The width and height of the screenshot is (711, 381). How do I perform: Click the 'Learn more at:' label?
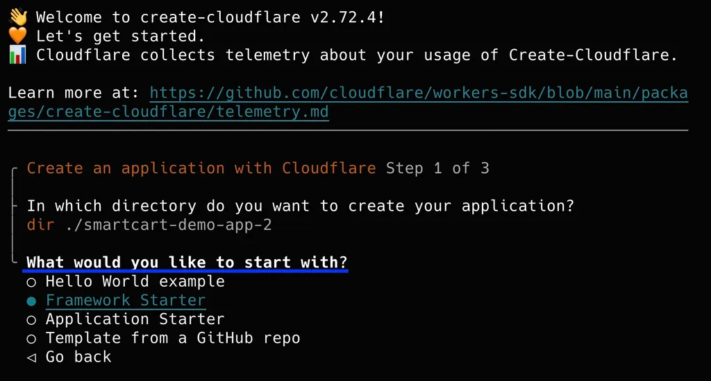(x=74, y=93)
